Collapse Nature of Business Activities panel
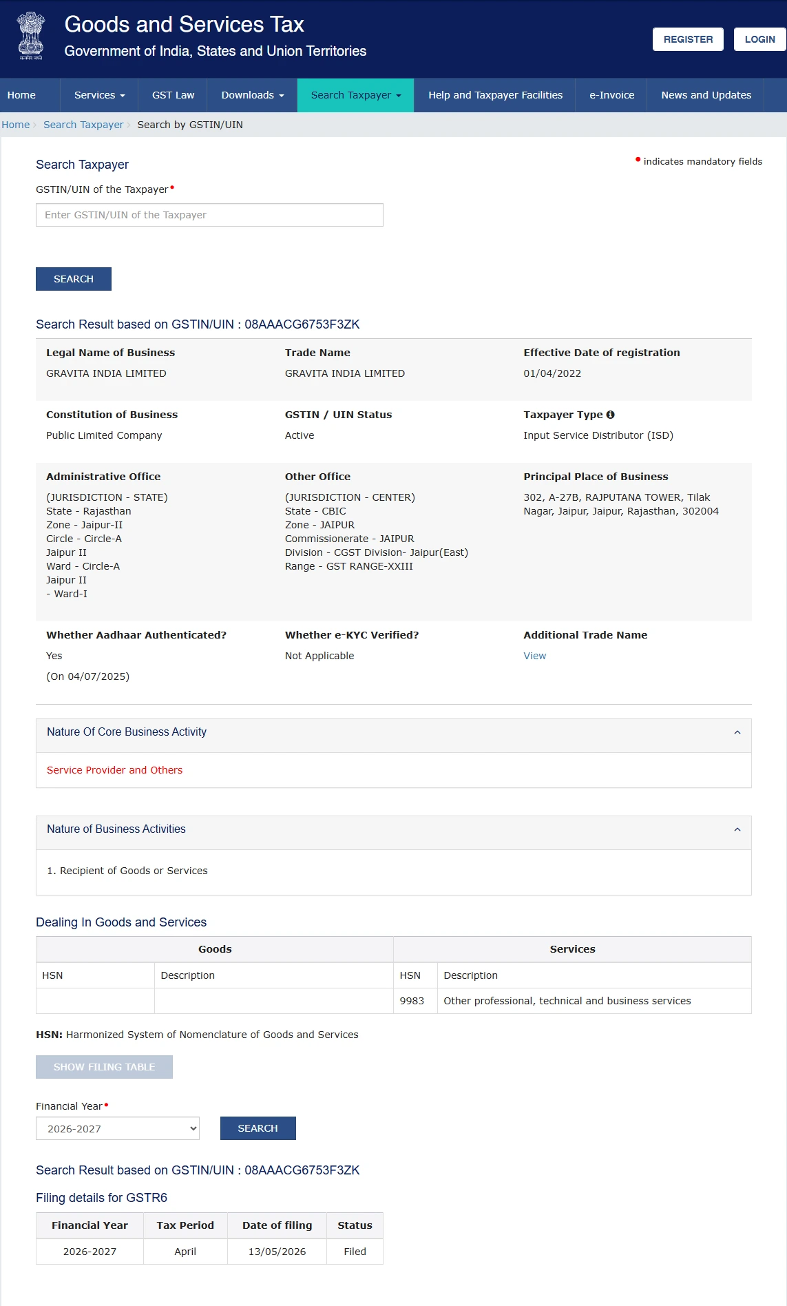Screen dimensions: 787x1306 click(x=737, y=829)
